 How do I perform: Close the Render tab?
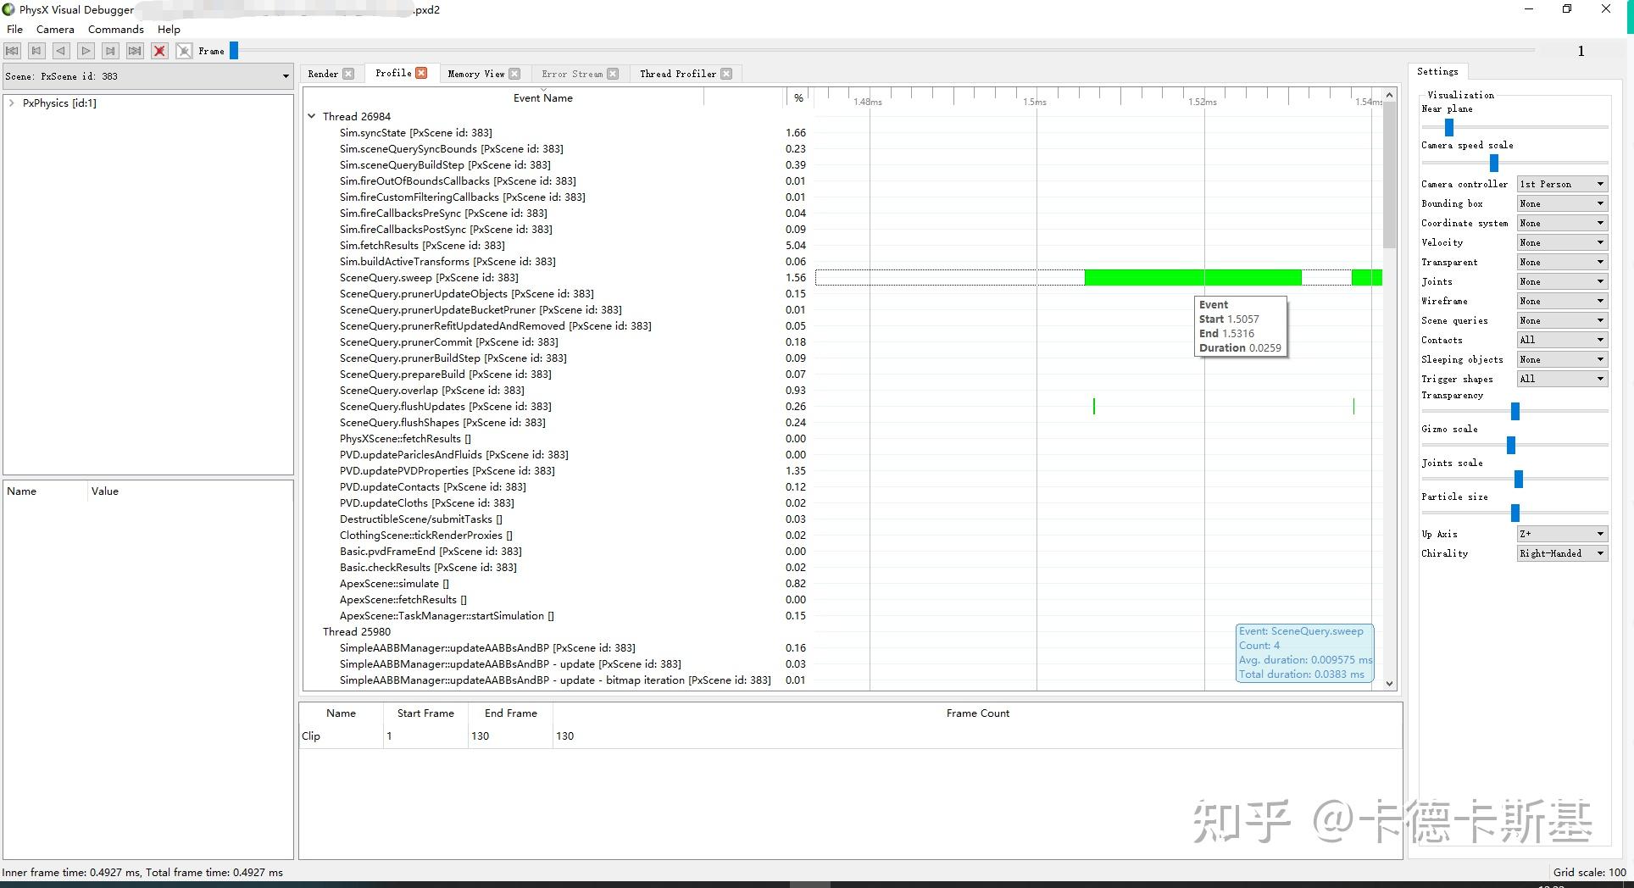(x=348, y=74)
